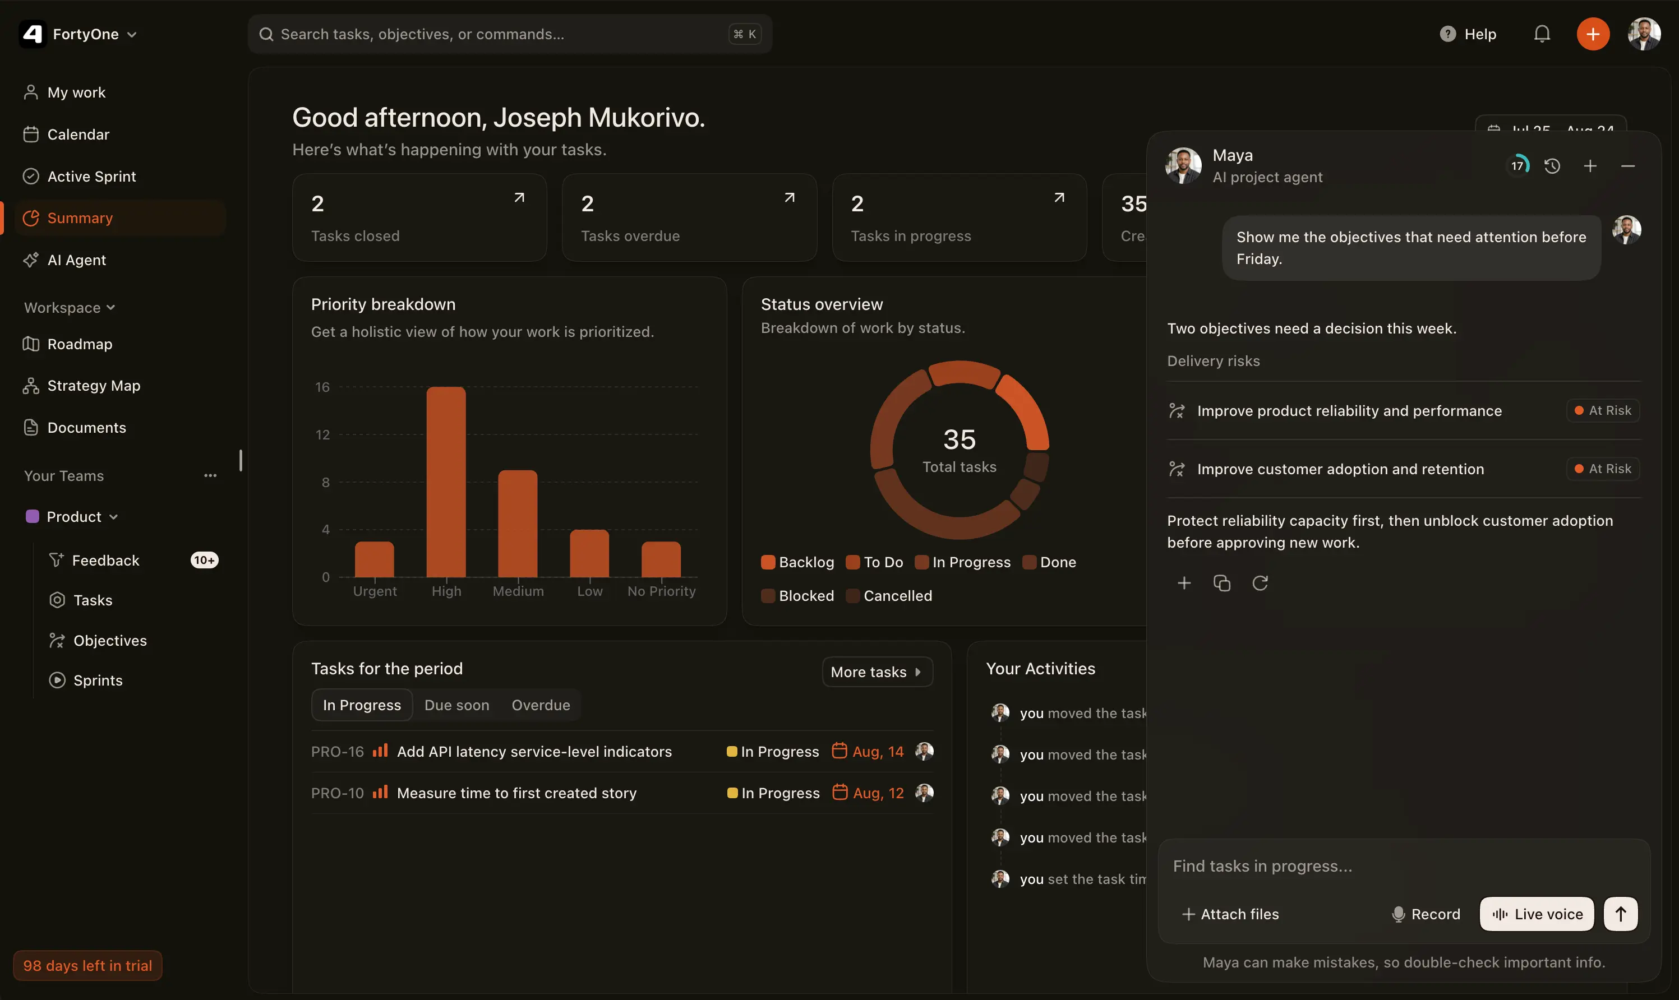Start a new Maya chat with plus icon
Image resolution: width=1679 pixels, height=1000 pixels.
1590,166
